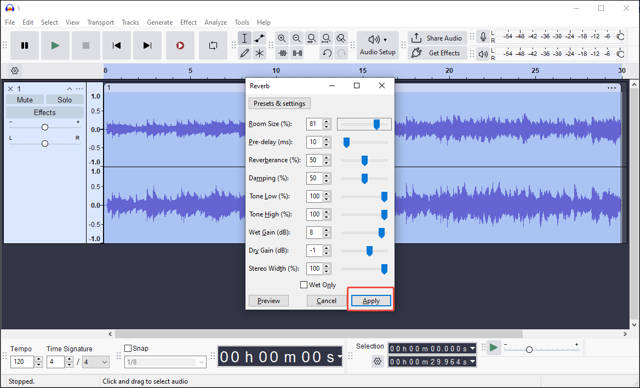640x388 pixels.
Task: Open the Generate menu
Action: coord(159,22)
